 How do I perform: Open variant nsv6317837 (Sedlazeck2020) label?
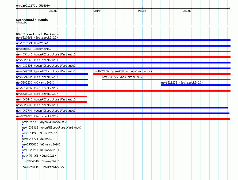point(37,88)
